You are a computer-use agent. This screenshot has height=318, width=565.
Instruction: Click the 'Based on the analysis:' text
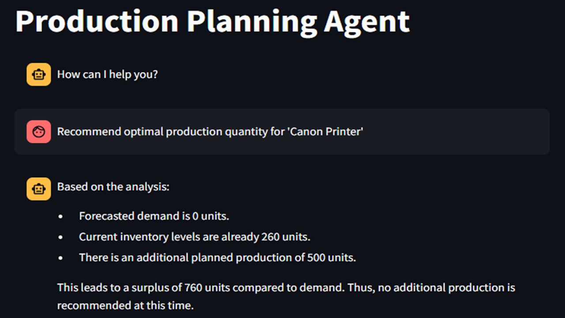click(x=113, y=187)
